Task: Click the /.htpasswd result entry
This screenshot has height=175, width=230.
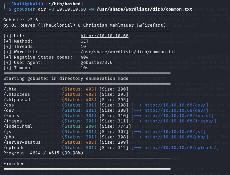Action: point(17,99)
